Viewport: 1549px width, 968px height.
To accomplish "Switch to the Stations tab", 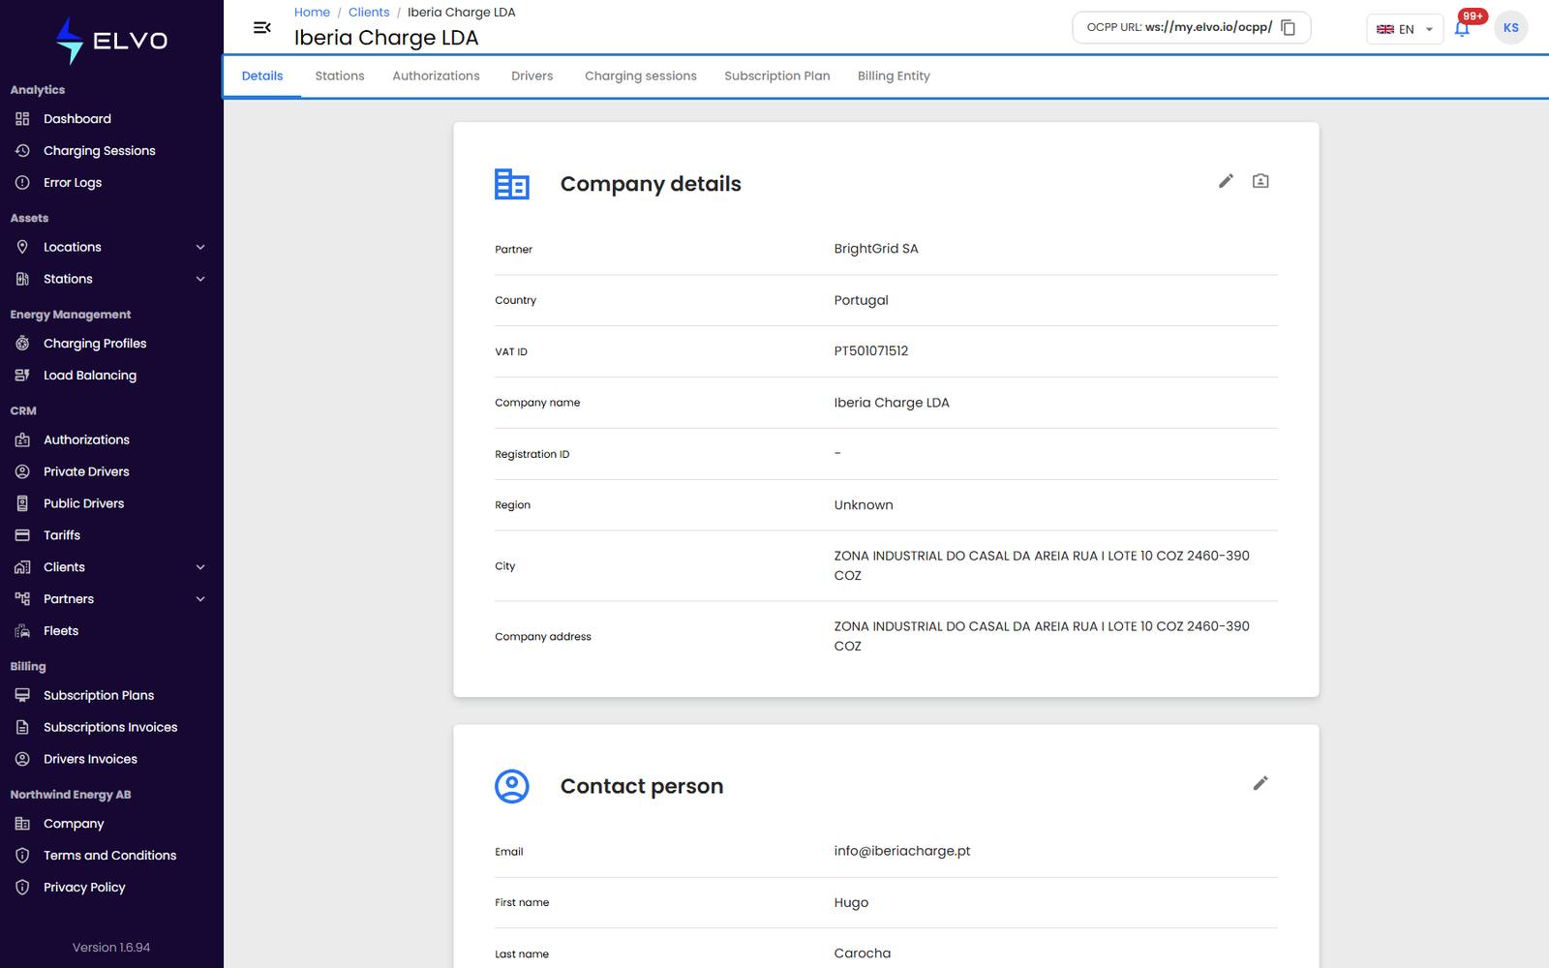I will [x=340, y=76].
